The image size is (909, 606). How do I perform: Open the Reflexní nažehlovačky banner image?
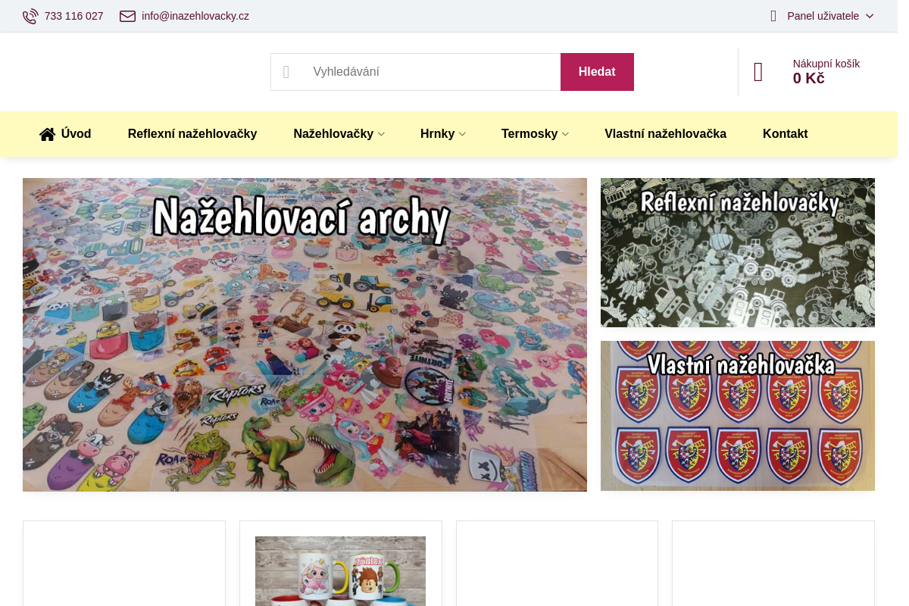pyautogui.click(x=738, y=252)
